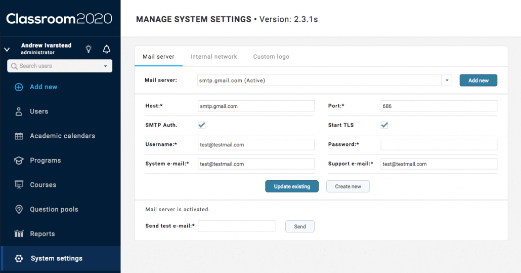Screen dimensions: 521x273
Task: Uncheck the SMTP Auth. checkbox
Action: [202, 125]
